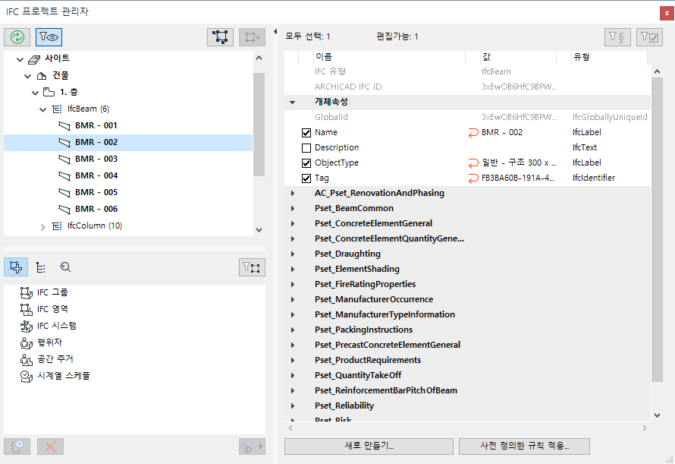Collapse the 사이트 tree node
This screenshot has width=675, height=464.
click(20, 59)
